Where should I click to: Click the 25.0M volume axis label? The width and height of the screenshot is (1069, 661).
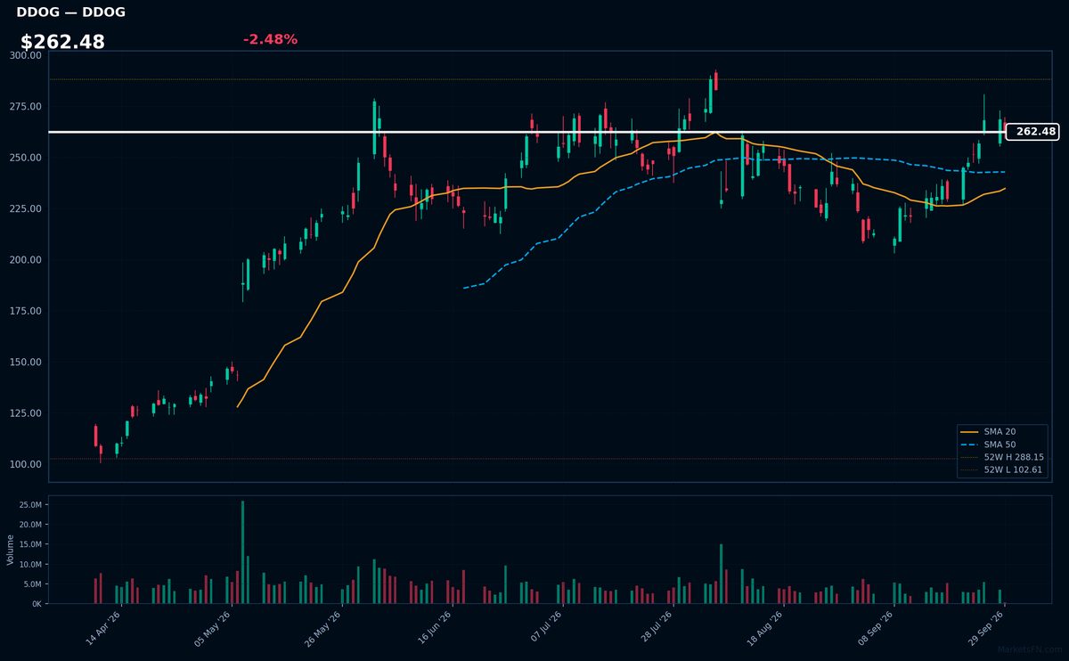coord(29,505)
